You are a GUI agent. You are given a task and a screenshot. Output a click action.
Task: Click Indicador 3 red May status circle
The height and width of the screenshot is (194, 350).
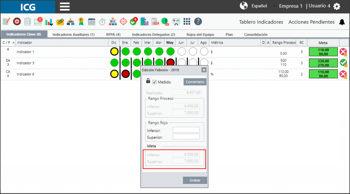[170, 62]
